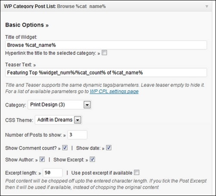
Task: Click into the Title of Widget field
Action: [x=106, y=45]
